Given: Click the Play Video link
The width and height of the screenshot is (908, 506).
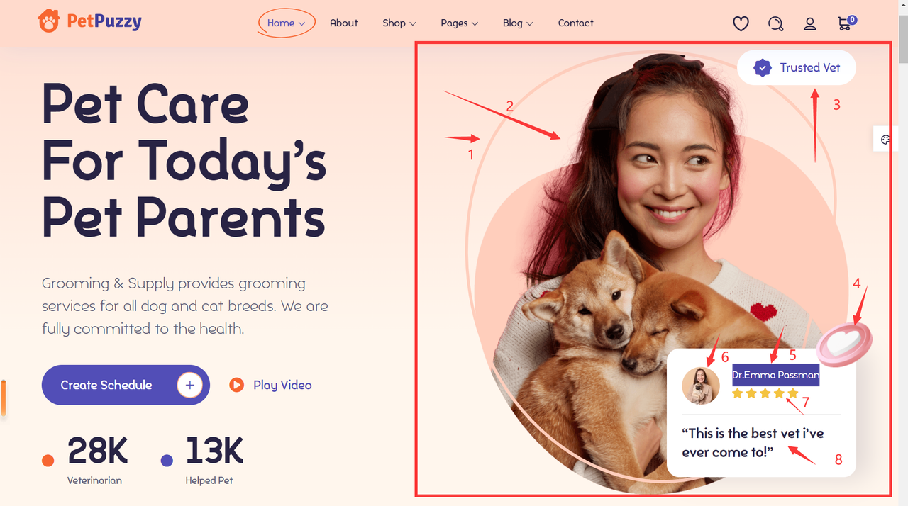Looking at the screenshot, I should (x=282, y=385).
